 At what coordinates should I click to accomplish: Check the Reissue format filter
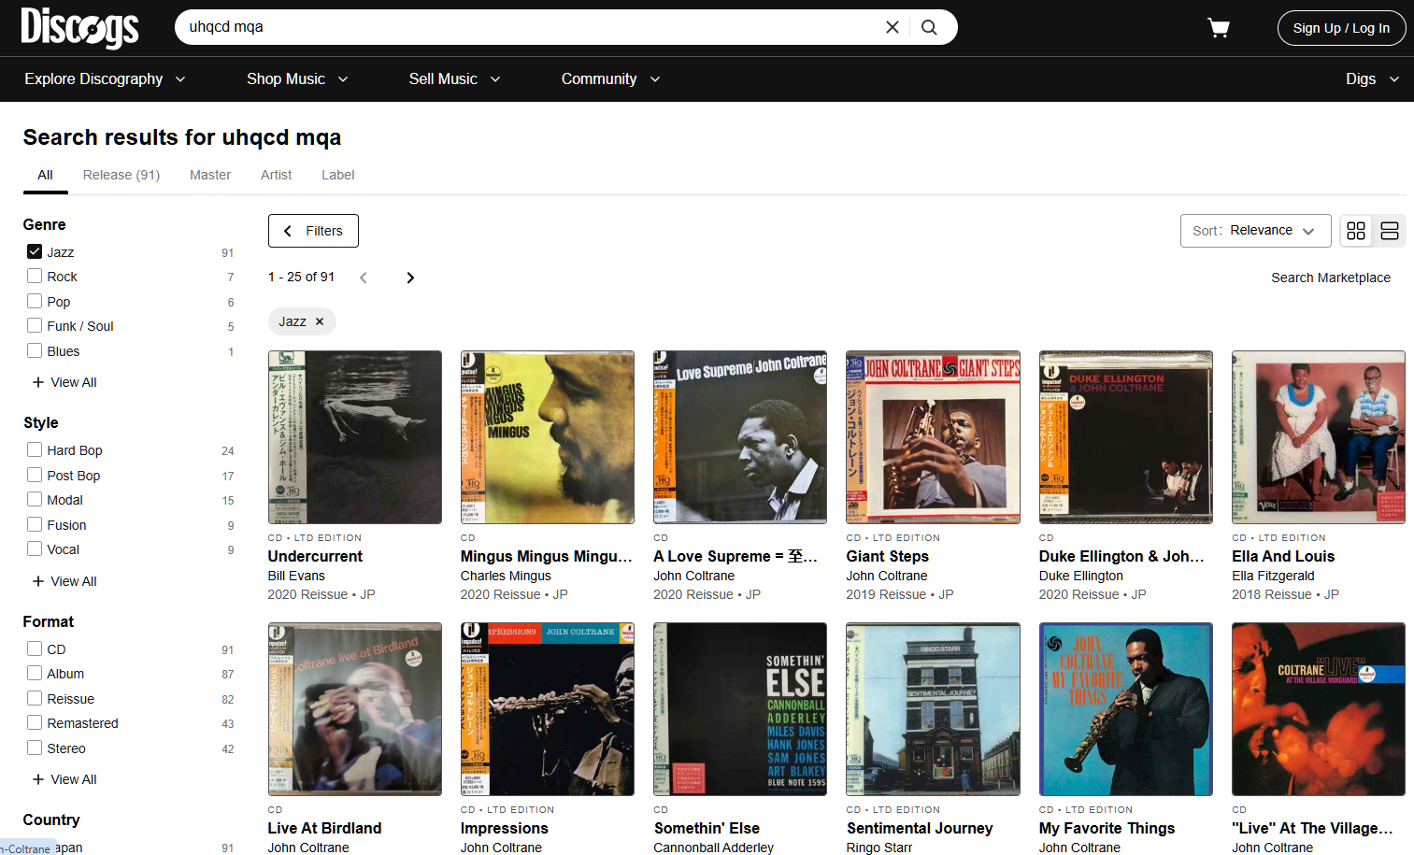pos(35,698)
